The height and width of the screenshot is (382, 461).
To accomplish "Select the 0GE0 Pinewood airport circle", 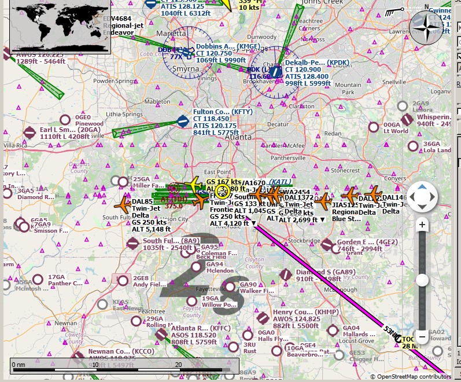I will [65, 120].
